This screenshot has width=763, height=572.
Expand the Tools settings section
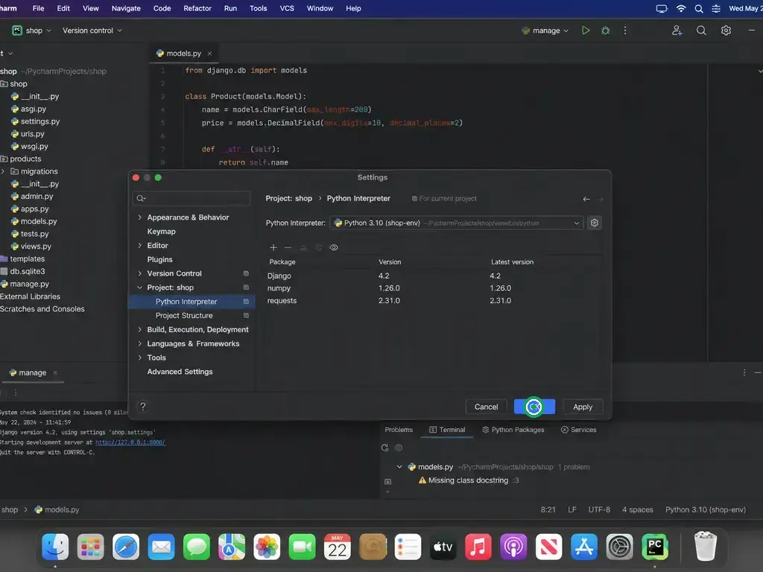pos(139,357)
